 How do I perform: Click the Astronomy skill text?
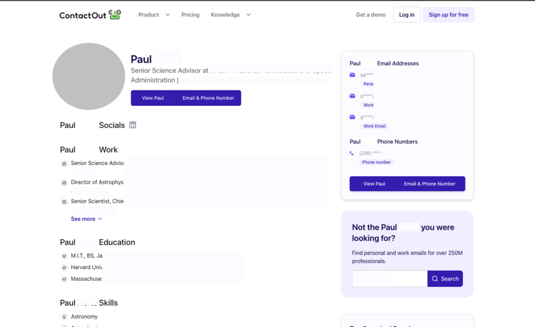[84, 317]
